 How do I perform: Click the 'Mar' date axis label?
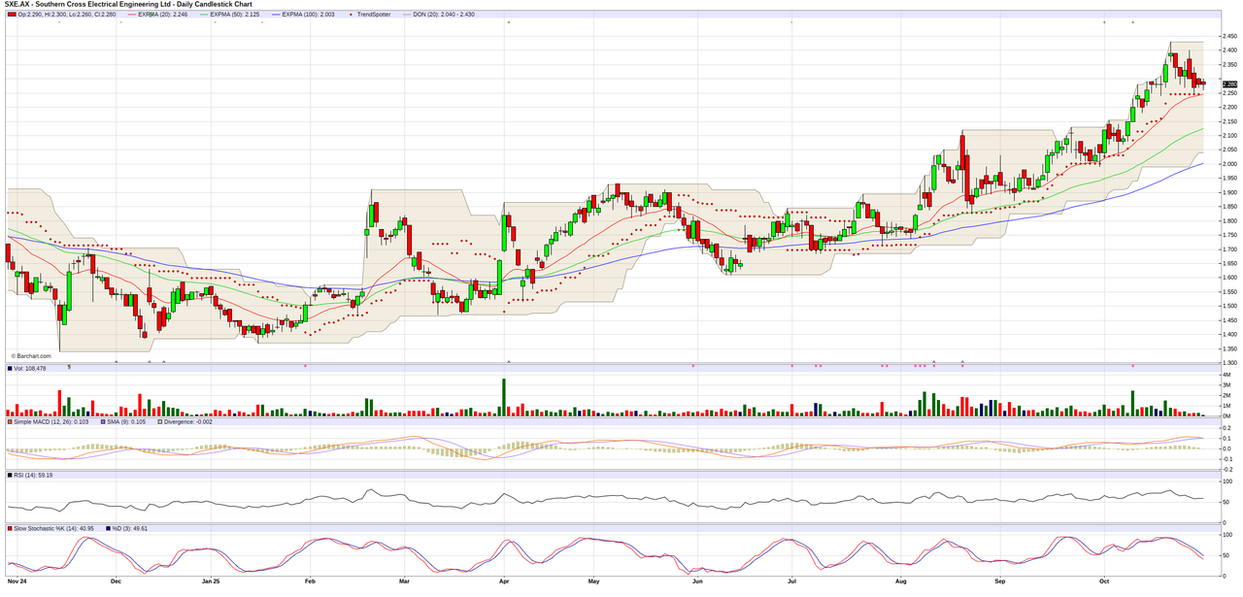404,581
